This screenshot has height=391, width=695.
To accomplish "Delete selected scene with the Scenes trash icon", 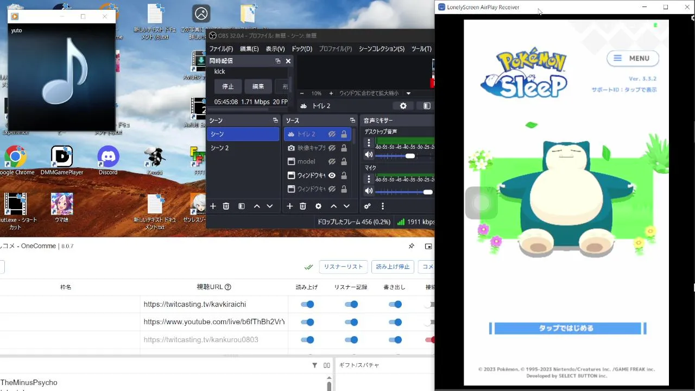I will click(x=226, y=206).
